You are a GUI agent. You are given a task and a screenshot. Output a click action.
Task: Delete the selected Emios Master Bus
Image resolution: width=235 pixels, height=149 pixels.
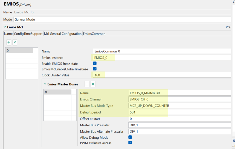pyautogui.click(x=93, y=84)
